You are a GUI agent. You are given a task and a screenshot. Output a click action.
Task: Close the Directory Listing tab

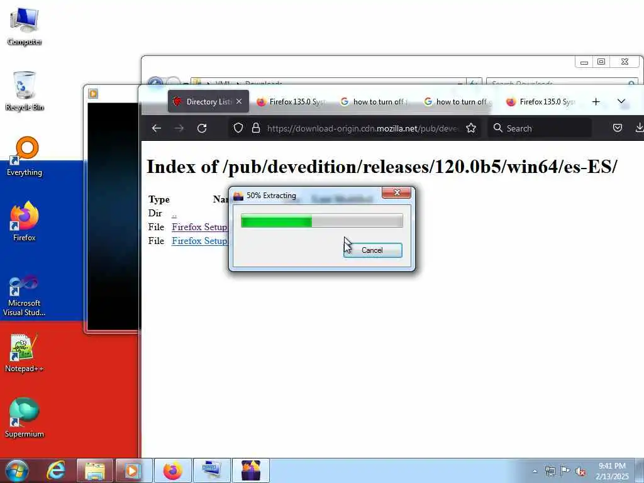point(239,101)
